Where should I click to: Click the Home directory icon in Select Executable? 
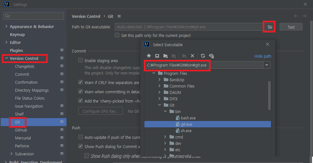(149, 56)
